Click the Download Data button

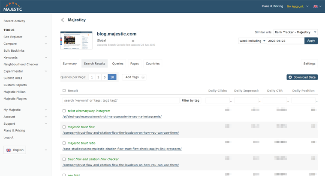tap(302, 77)
